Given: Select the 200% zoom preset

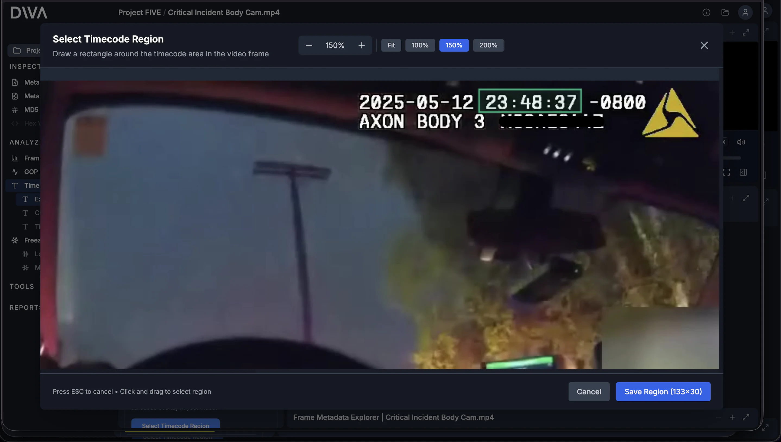Looking at the screenshot, I should [488, 45].
